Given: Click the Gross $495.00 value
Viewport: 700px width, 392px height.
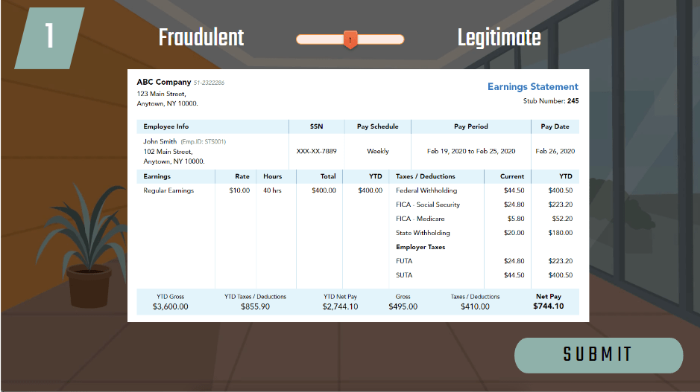Looking at the screenshot, I should pyautogui.click(x=403, y=306).
